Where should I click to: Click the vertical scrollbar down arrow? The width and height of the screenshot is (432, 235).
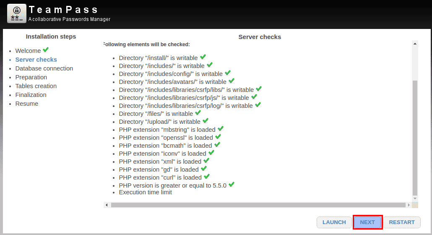point(415,198)
